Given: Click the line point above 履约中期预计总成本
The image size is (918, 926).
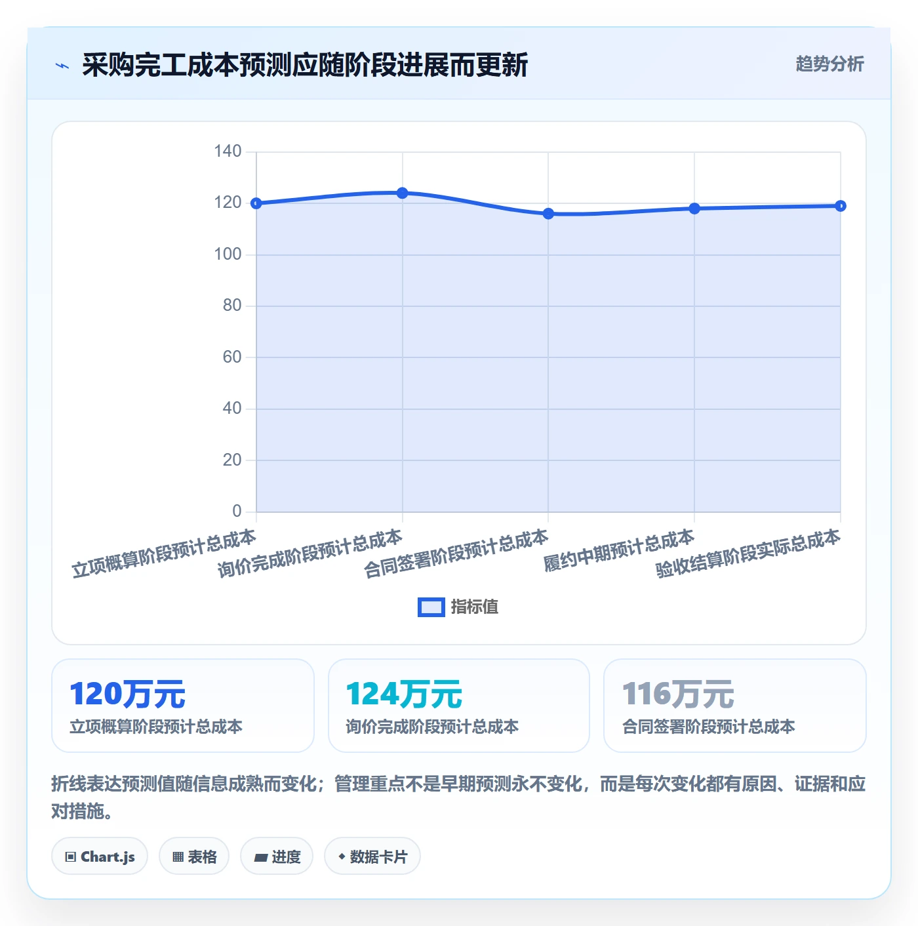Looking at the screenshot, I should tap(694, 209).
